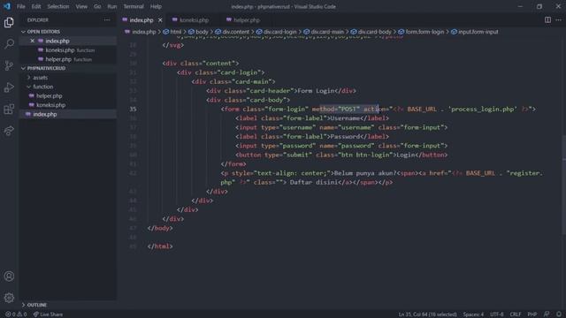Select the index.php editor tab
Image resolution: width=566 pixels, height=318 pixels.
click(x=141, y=20)
